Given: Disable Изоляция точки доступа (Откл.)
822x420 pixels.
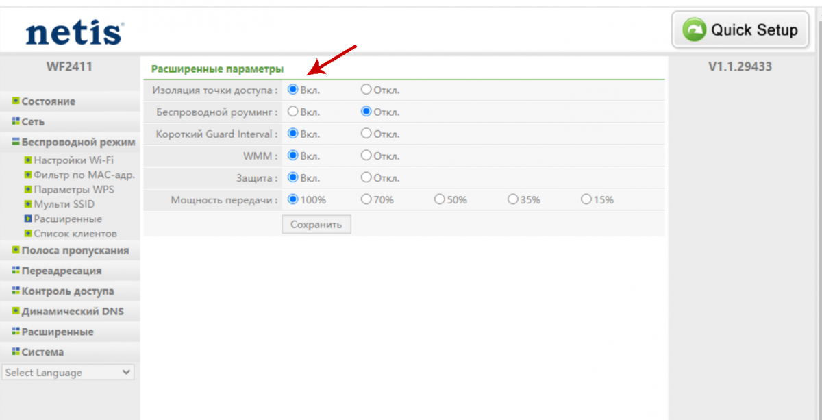Looking at the screenshot, I should (x=366, y=89).
